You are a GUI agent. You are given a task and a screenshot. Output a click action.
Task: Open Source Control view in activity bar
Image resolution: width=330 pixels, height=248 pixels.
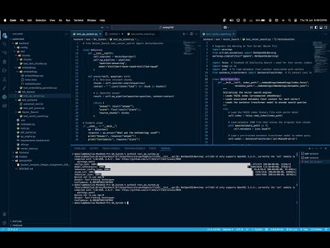(4, 53)
